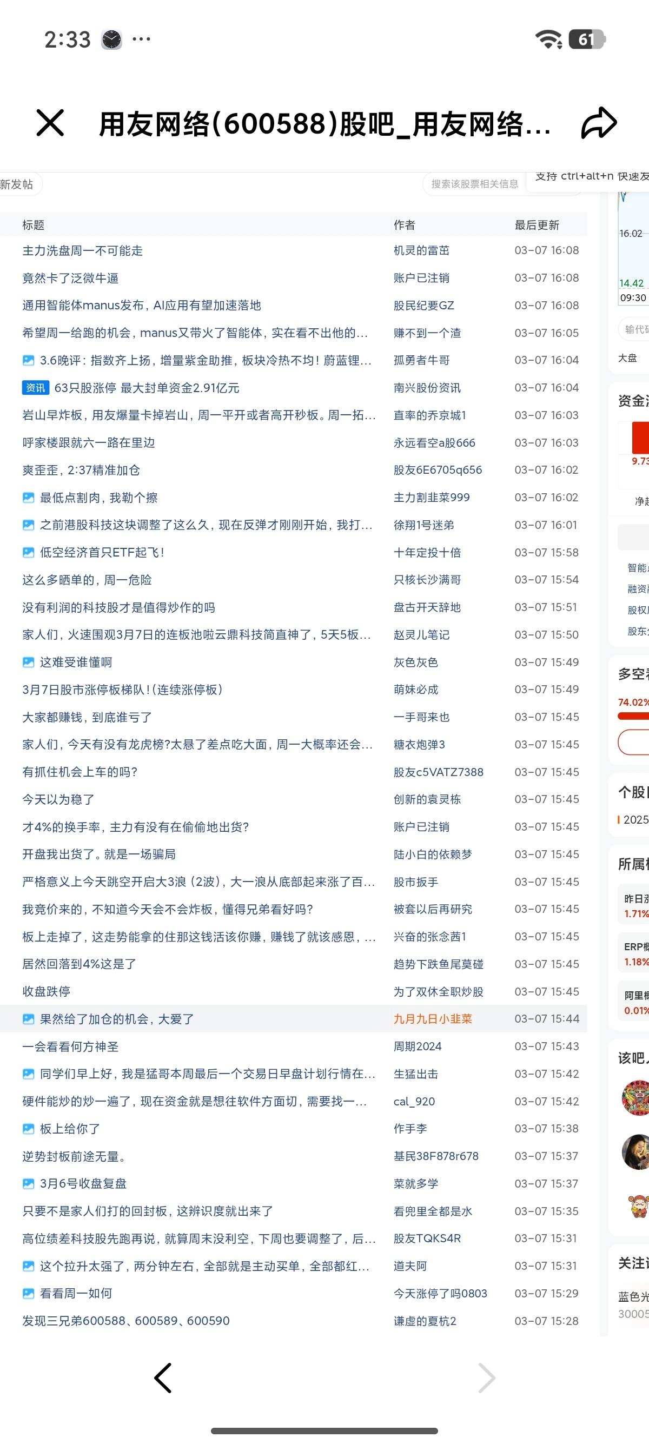
Task: Open post 63只股涨停 最大封单资金2.91亿元
Action: click(x=147, y=388)
